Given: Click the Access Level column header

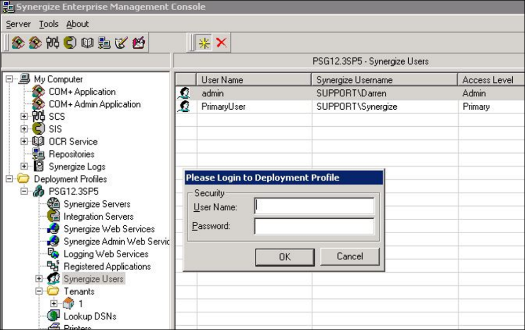Looking at the screenshot, I should (x=491, y=80).
